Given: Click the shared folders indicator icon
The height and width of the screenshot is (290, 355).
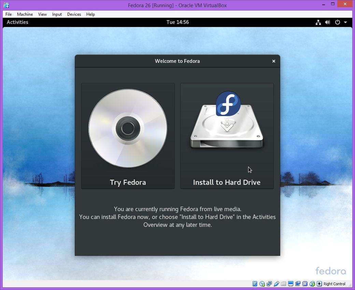Looking at the screenshot, I should [x=283, y=284].
